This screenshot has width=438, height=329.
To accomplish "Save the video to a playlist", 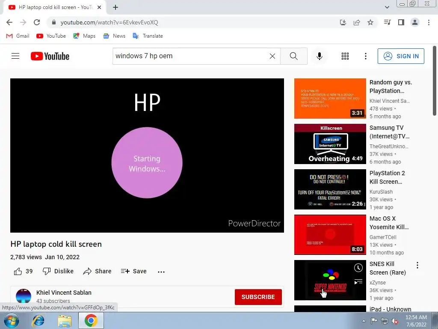I will (x=133, y=271).
